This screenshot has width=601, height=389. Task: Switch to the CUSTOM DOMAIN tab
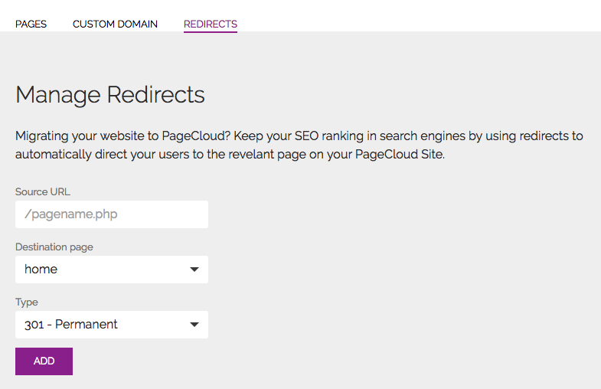click(x=115, y=24)
